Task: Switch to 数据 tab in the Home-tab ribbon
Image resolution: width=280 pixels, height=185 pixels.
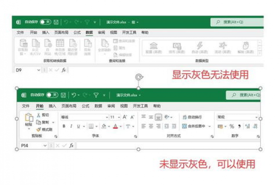Action: [x=98, y=106]
